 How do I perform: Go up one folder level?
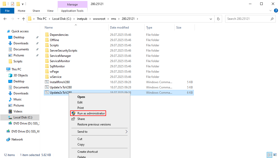point(24,19)
